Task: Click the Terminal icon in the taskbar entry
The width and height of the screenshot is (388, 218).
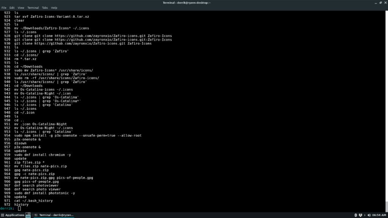Action: (36, 215)
